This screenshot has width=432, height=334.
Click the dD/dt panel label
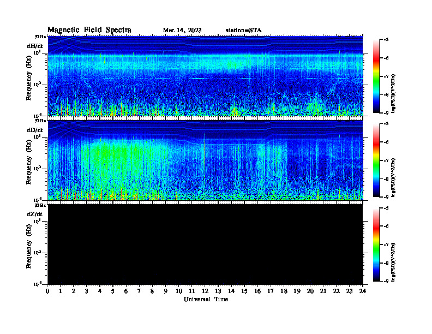coord(35,130)
